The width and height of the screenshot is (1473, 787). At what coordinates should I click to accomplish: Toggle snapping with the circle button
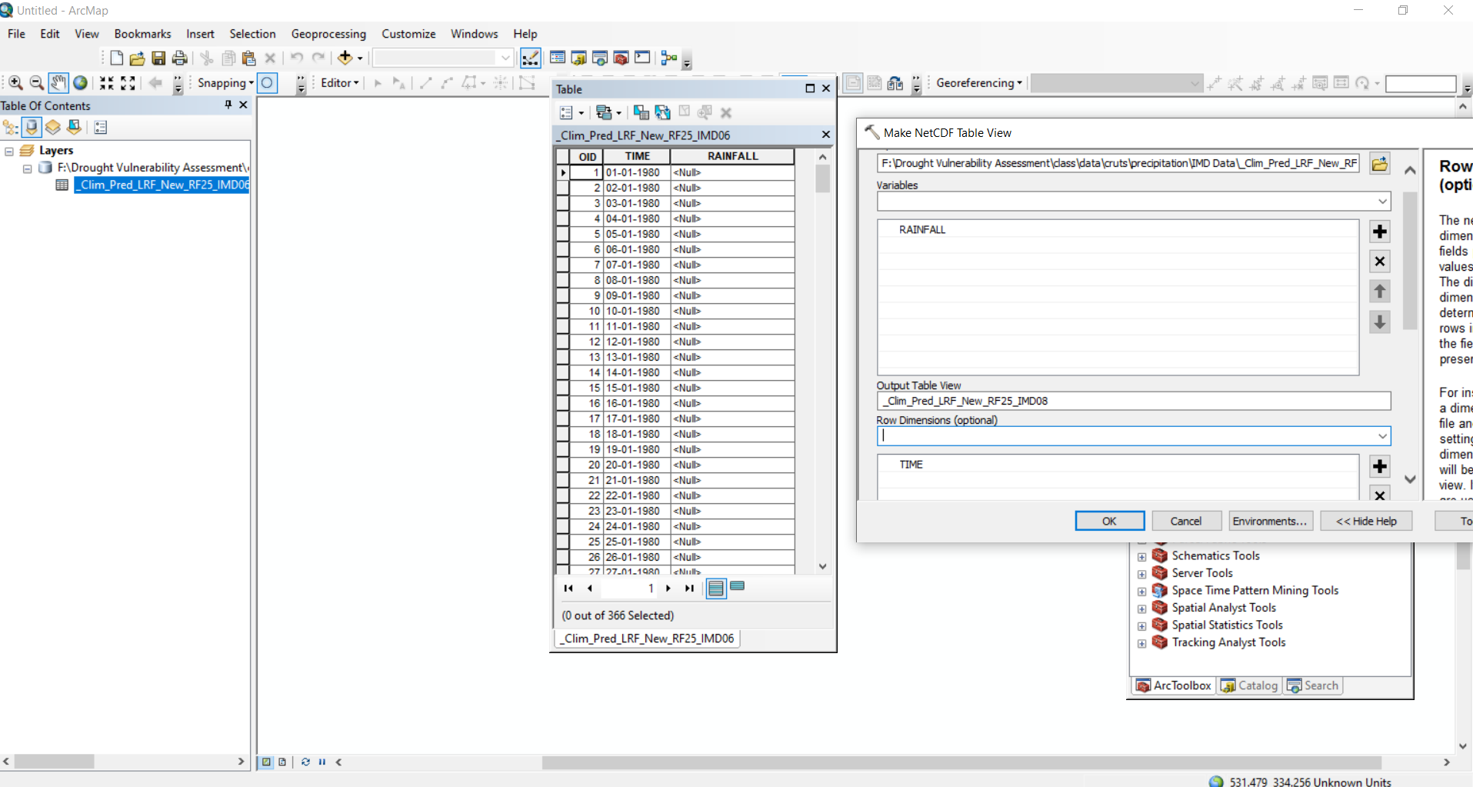[x=267, y=82]
